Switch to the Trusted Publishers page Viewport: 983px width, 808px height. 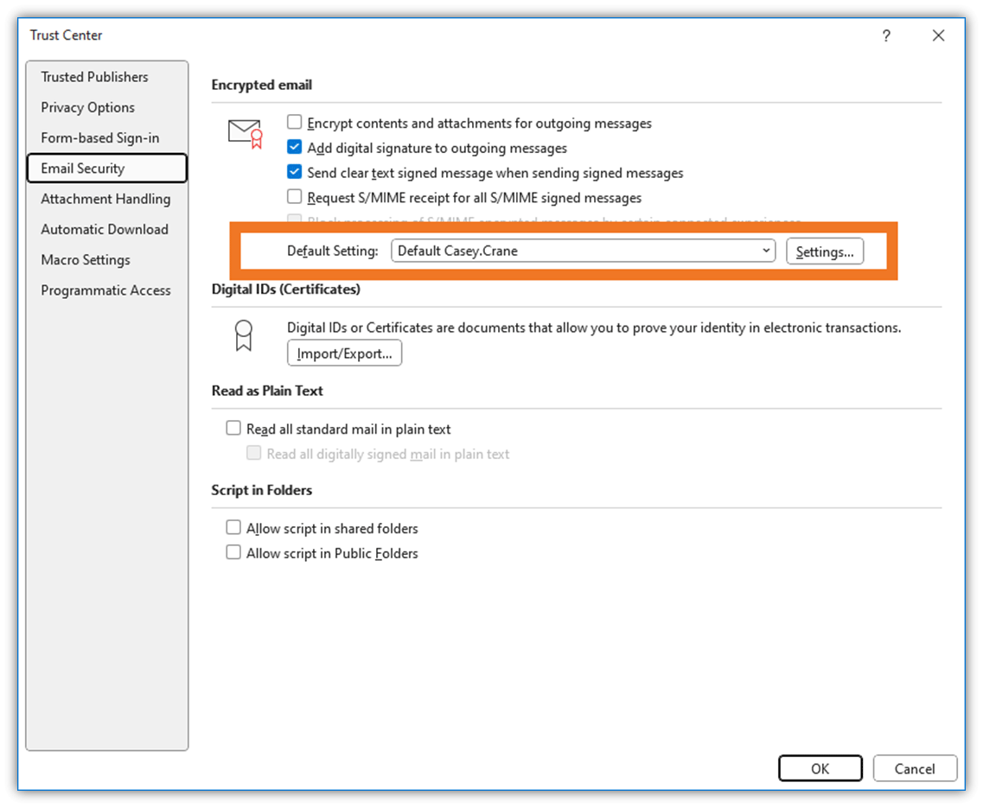(x=94, y=77)
